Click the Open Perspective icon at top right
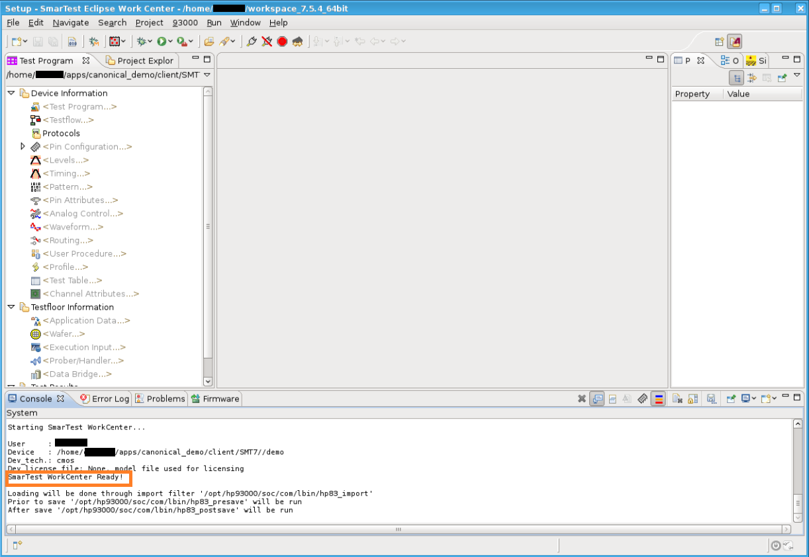 pyautogui.click(x=719, y=42)
